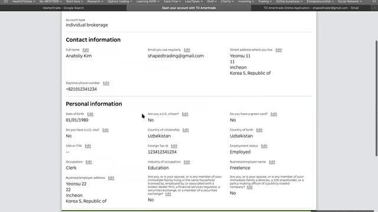Select the Education industry value

point(158,168)
